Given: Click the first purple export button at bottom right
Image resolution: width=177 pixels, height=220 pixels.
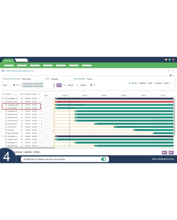Looking at the screenshot, I should 164,152.
